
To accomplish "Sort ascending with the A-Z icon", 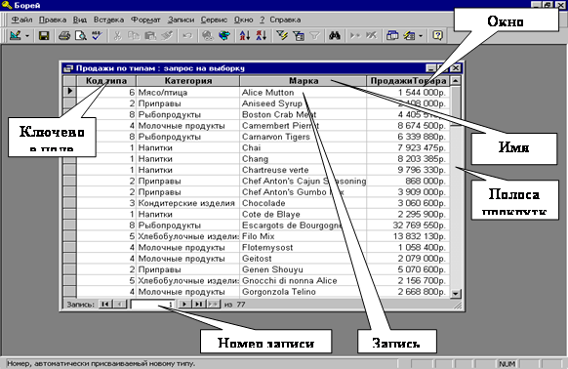I will [x=245, y=35].
